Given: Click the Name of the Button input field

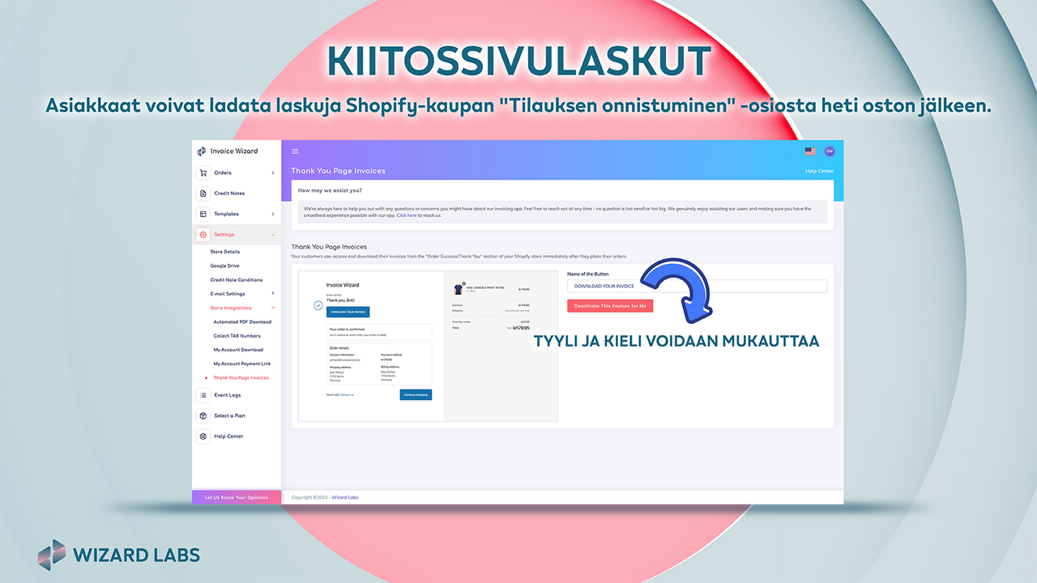Looking at the screenshot, I should tap(697, 286).
